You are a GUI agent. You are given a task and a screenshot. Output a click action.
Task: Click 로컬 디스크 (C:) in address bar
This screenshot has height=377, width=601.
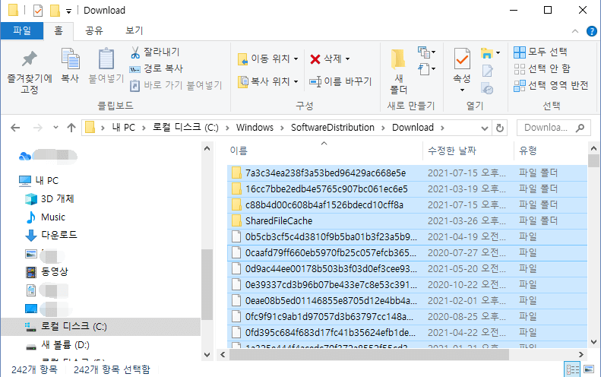(x=185, y=128)
